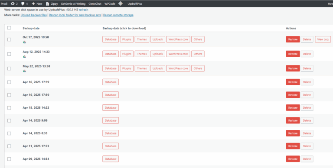Check the Apr 14, 2025 8:33 backup row
Image resolution: width=333 pixels, height=168 pixels.
point(9,133)
